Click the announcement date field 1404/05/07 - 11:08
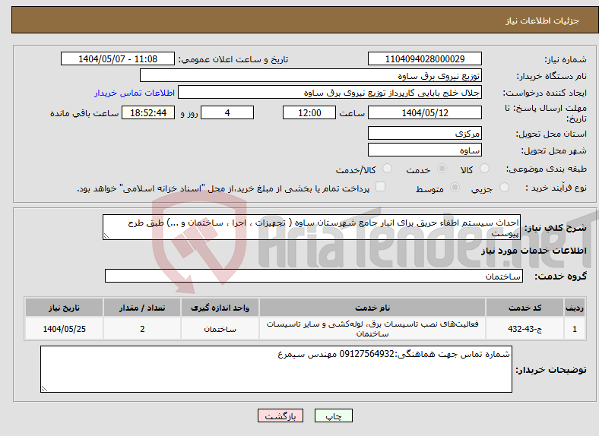 (x=118, y=58)
